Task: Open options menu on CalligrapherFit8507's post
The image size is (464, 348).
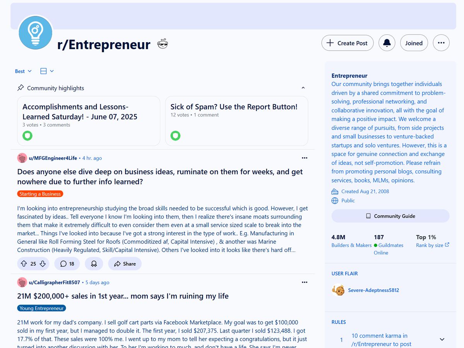Action: (x=304, y=282)
